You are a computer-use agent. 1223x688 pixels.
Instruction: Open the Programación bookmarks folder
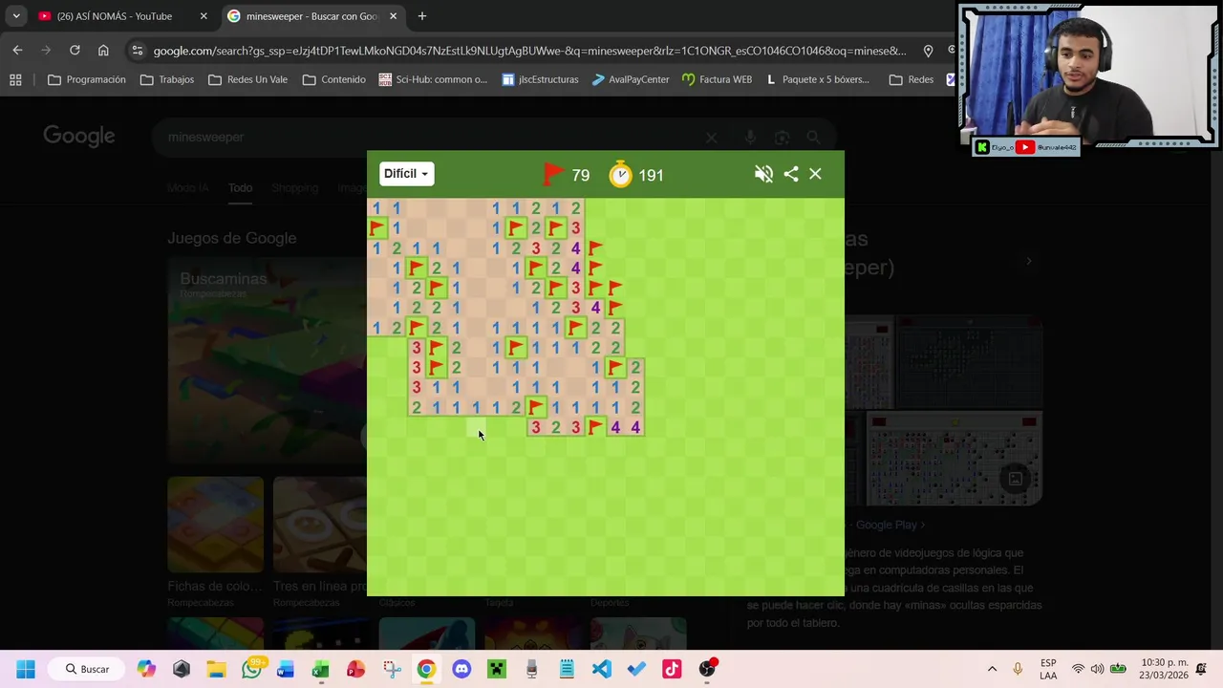[87, 79]
